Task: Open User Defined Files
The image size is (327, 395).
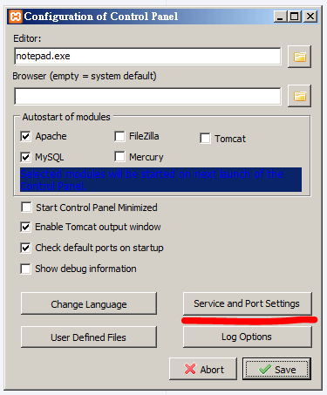Action: pyautogui.click(x=89, y=337)
